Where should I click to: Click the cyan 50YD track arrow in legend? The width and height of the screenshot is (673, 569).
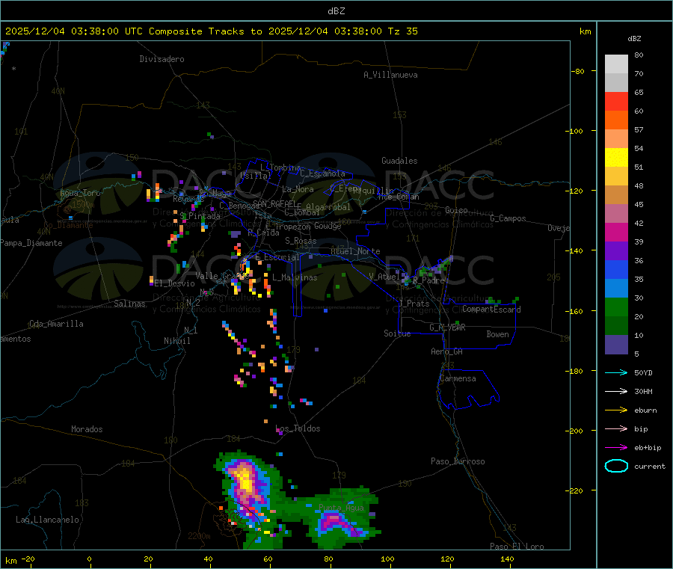616,372
